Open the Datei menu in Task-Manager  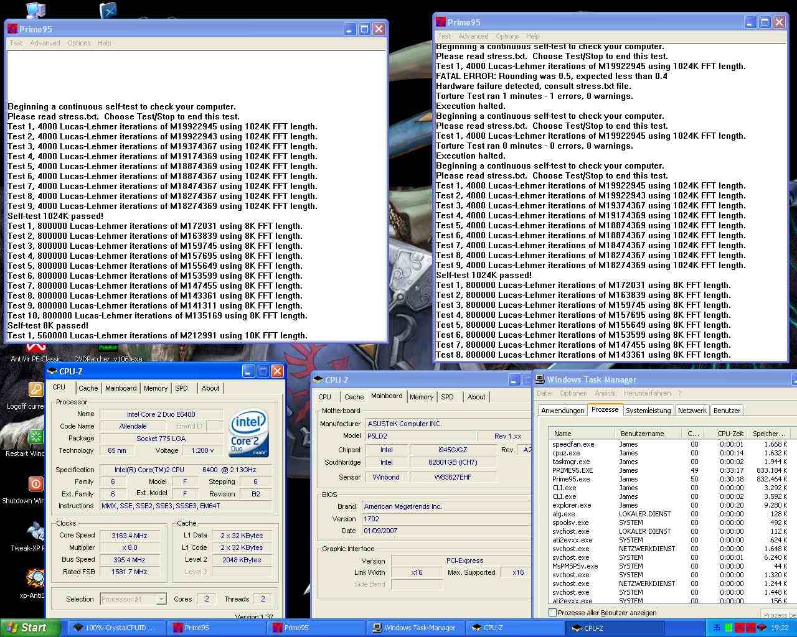coord(545,393)
